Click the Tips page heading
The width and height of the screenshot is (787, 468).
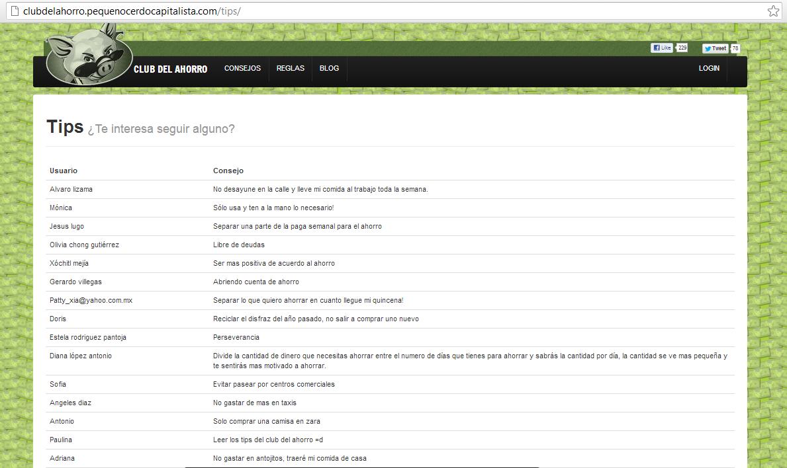click(x=65, y=127)
